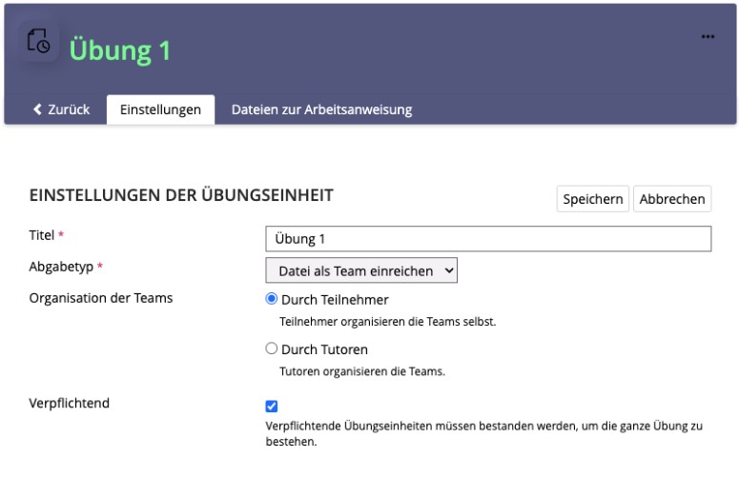Click the Abgabetyp field label

tap(61, 267)
